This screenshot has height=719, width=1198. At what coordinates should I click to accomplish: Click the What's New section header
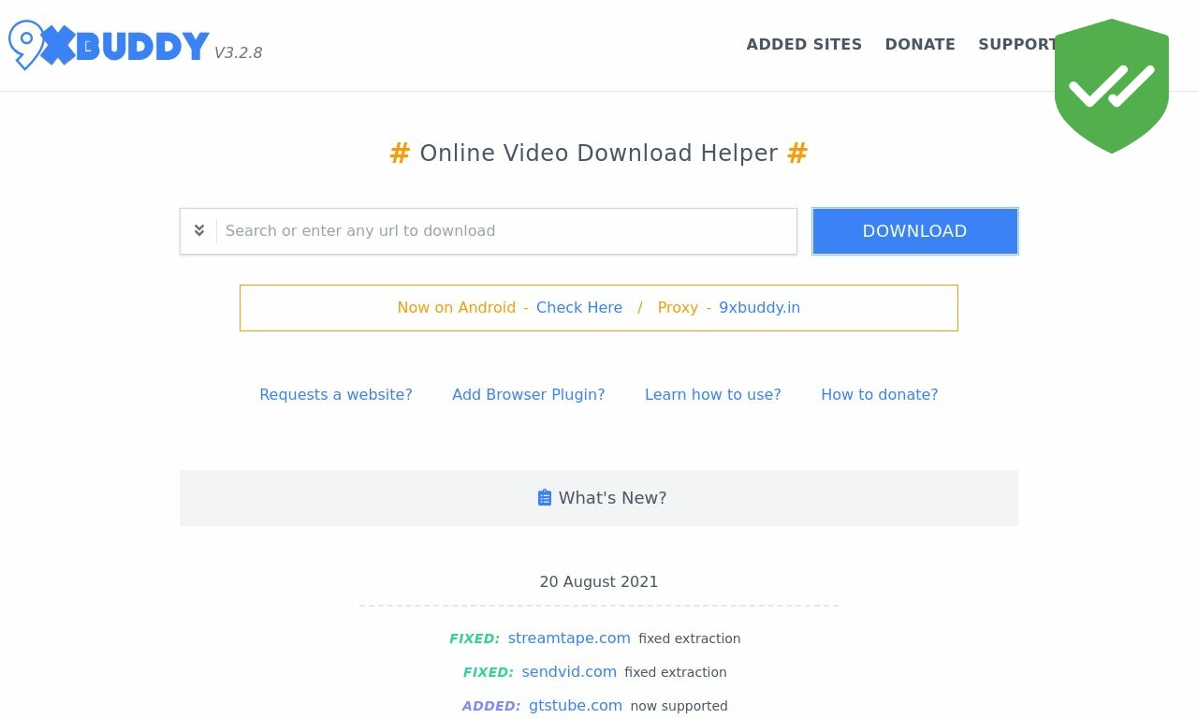(x=599, y=498)
